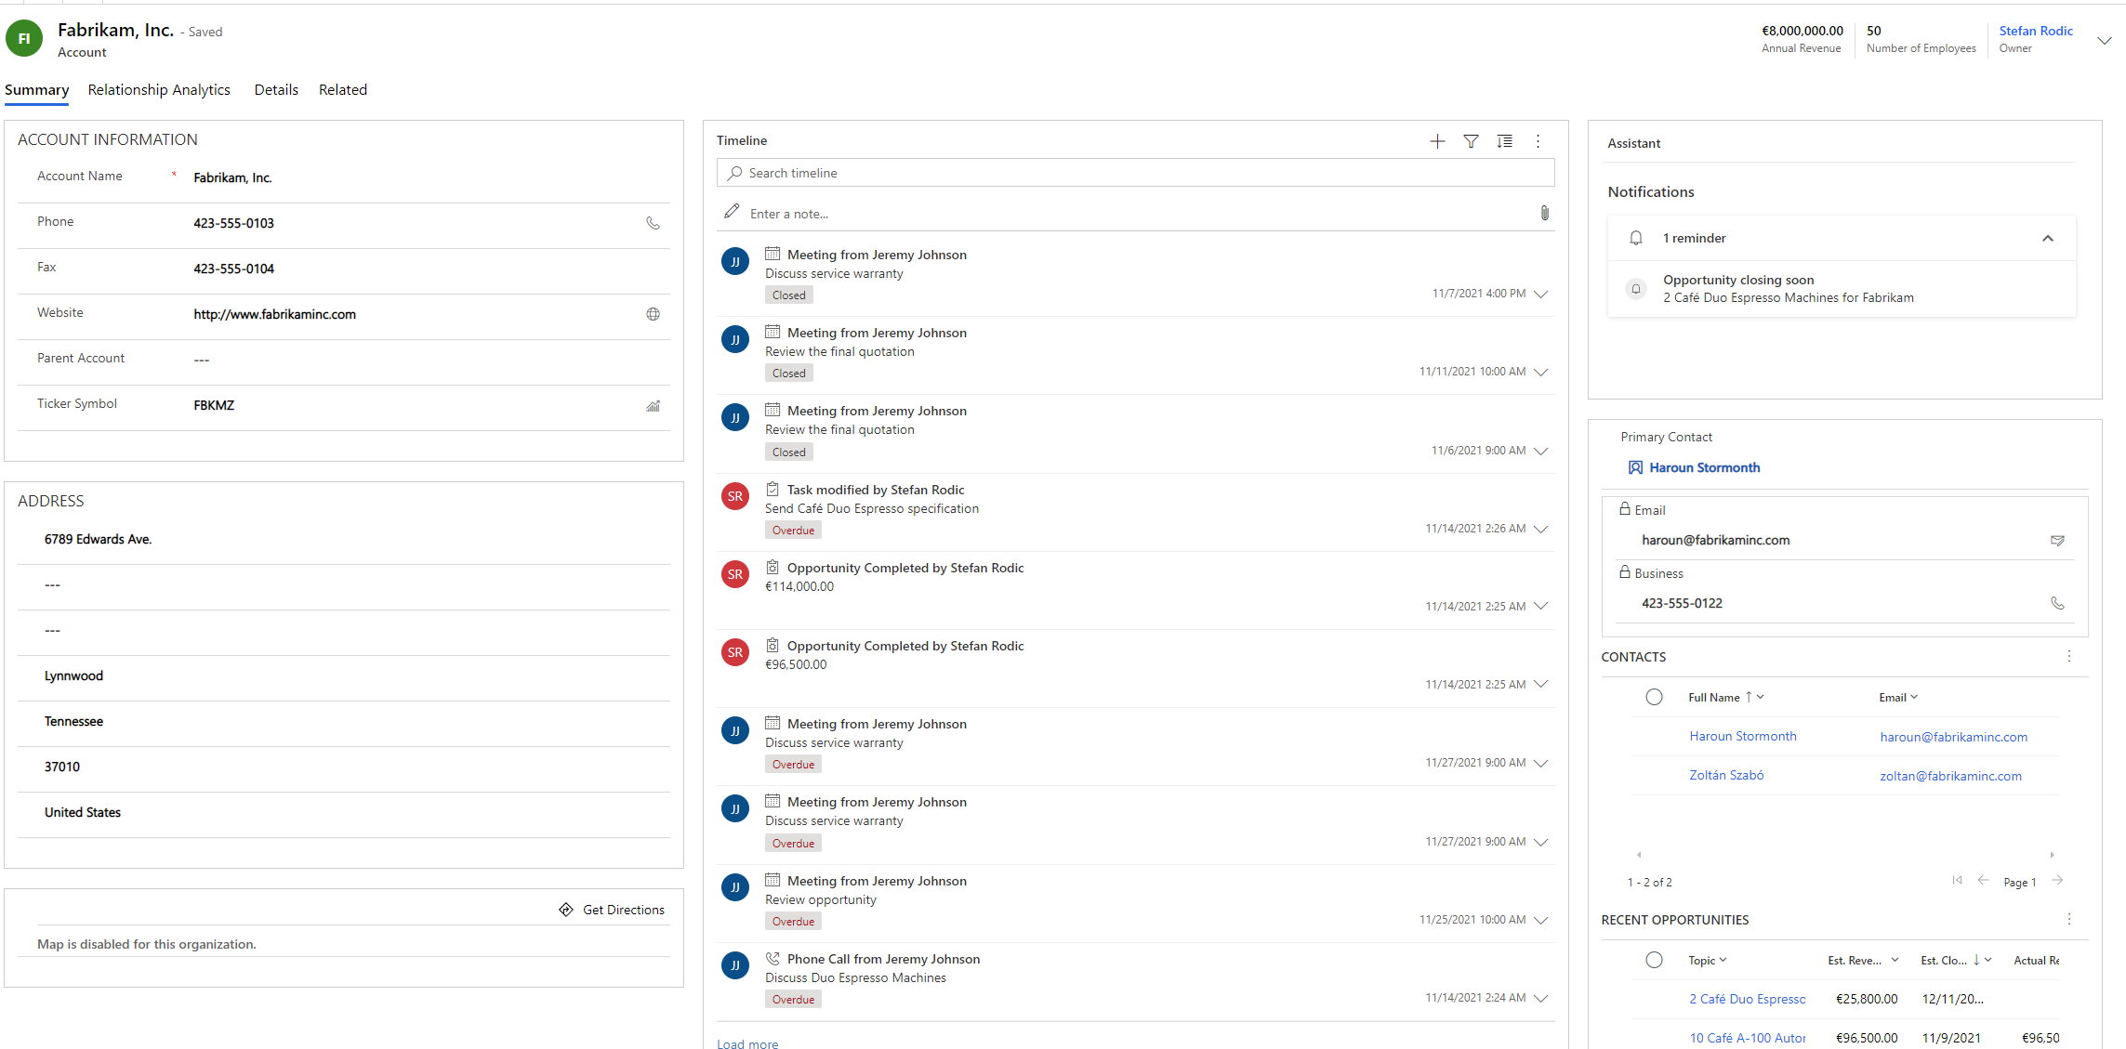
Task: Click Get Directions button
Action: pyautogui.click(x=612, y=910)
